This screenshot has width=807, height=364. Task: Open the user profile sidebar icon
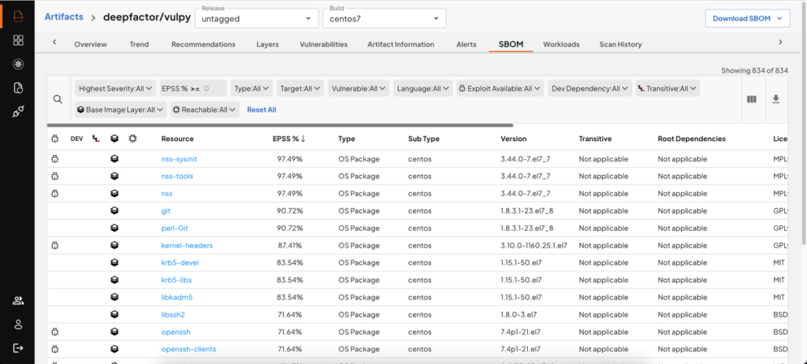point(18,325)
